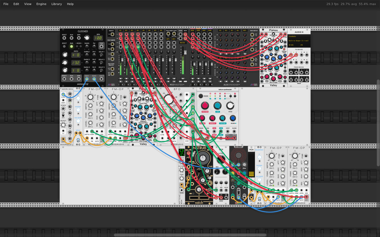Open the Built-in Output device dropdown
Screen dimensions: 380x237
(299, 41)
